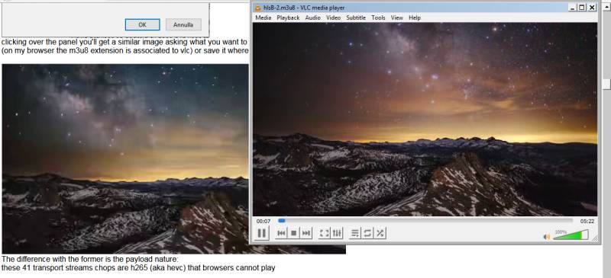This screenshot has width=611, height=278.
Task: Open the VLC playlist view
Action: click(x=355, y=233)
